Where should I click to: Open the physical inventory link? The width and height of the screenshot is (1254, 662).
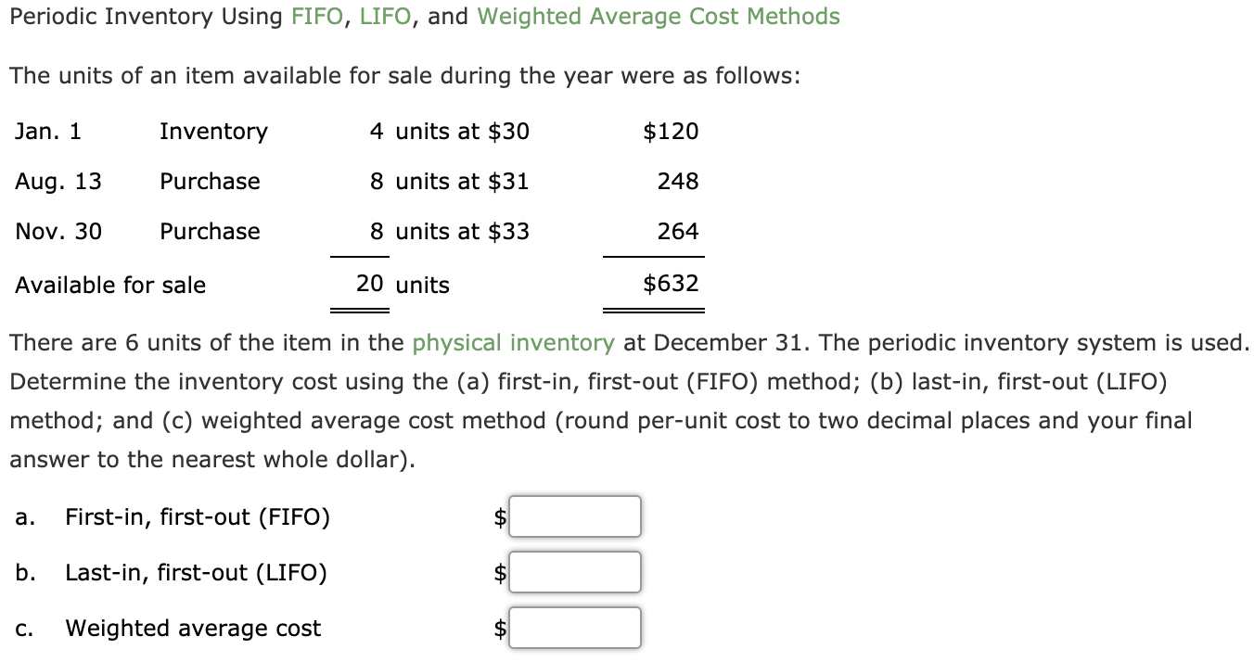click(x=510, y=342)
